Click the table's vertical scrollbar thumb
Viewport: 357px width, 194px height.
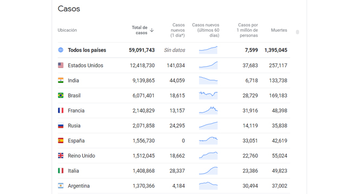coord(297,32)
